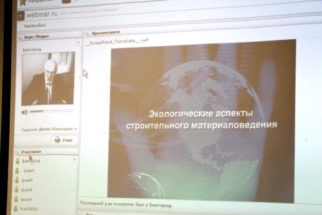Click the Белгород participant's user icon
The width and height of the screenshot is (322, 215).
[18, 161]
